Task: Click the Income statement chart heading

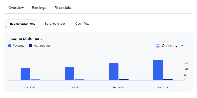Action: tap(25, 39)
